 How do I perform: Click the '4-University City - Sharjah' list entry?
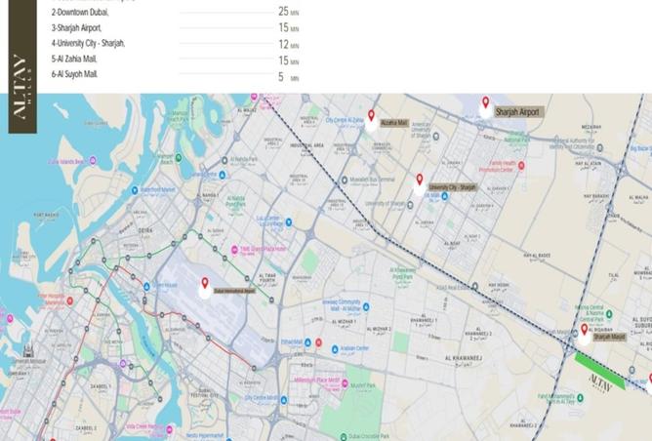pyautogui.click(x=88, y=43)
